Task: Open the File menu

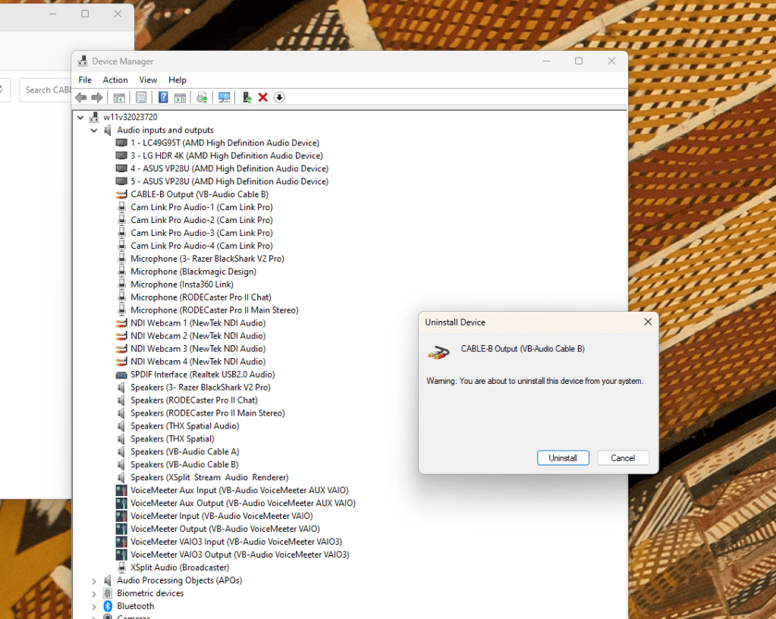Action: (85, 80)
